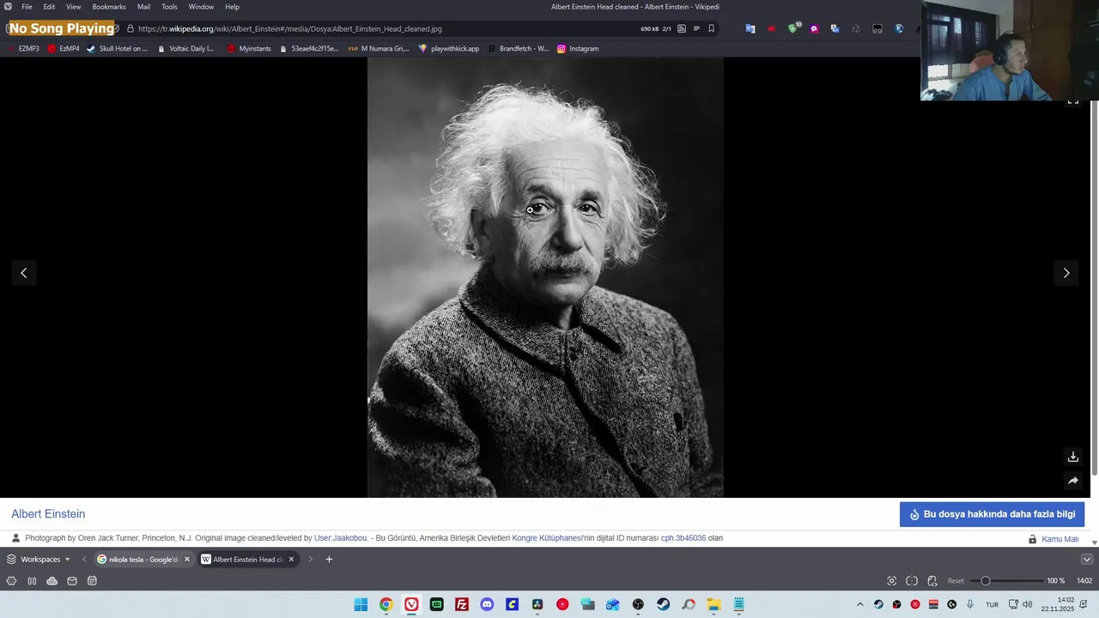Open the recycle-style extension icon
1099x618 pixels.
(x=856, y=28)
